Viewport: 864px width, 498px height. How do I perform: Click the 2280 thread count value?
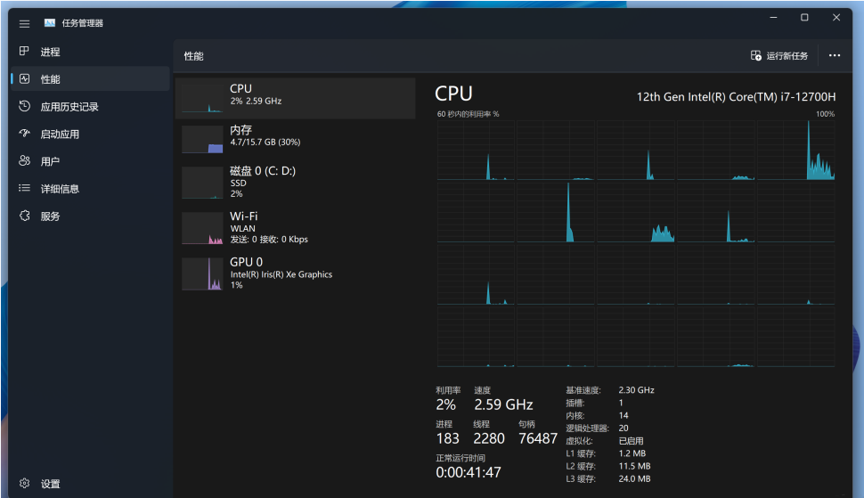489,438
